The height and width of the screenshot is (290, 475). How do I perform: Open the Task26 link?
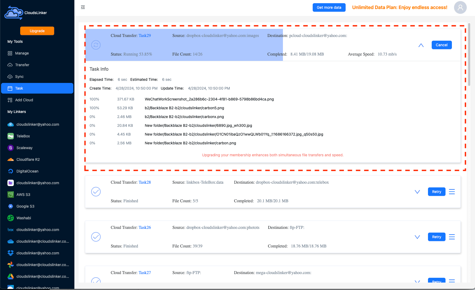point(145,228)
